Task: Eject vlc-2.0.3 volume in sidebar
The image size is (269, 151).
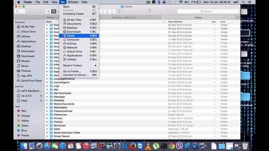Action: pyautogui.click(x=41, y=96)
